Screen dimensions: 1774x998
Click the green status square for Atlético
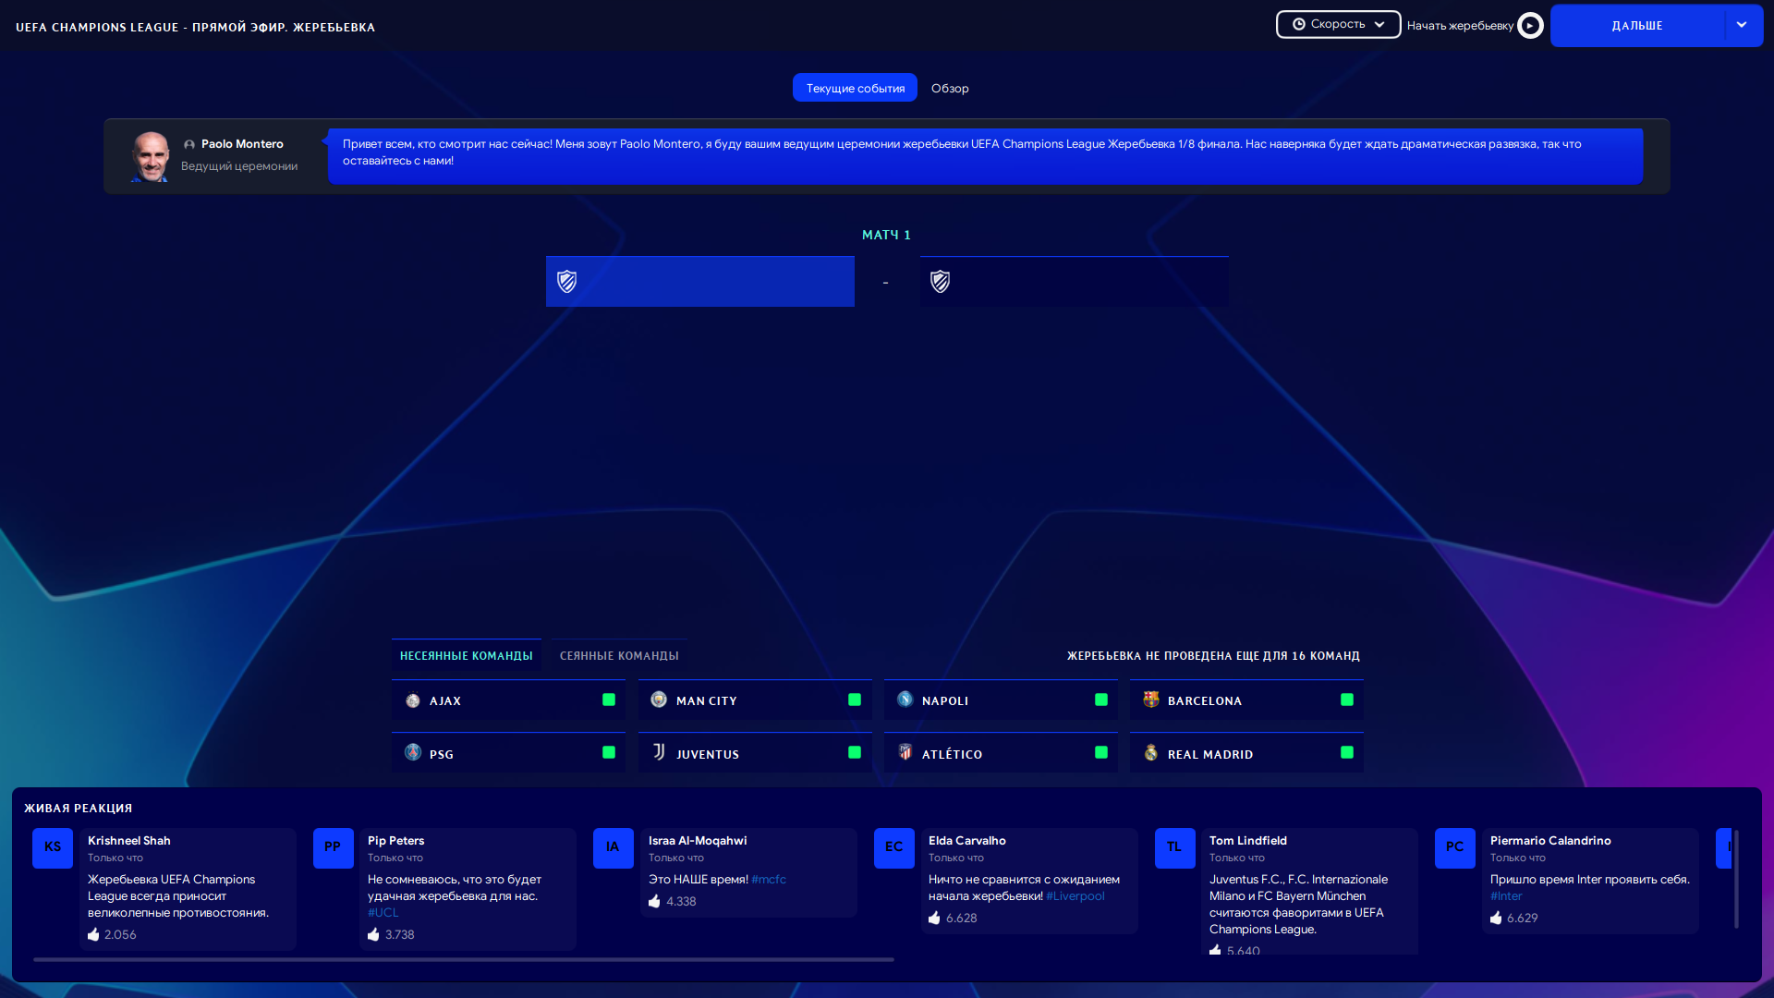1101,752
